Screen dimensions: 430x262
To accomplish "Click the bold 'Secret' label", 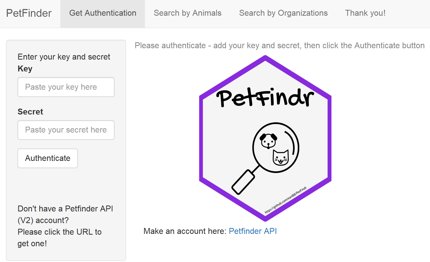I will click(x=30, y=112).
